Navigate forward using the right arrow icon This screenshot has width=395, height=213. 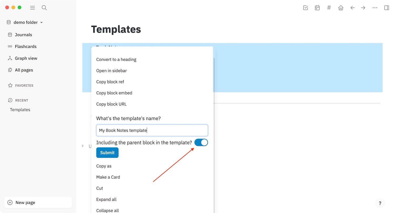click(x=363, y=8)
